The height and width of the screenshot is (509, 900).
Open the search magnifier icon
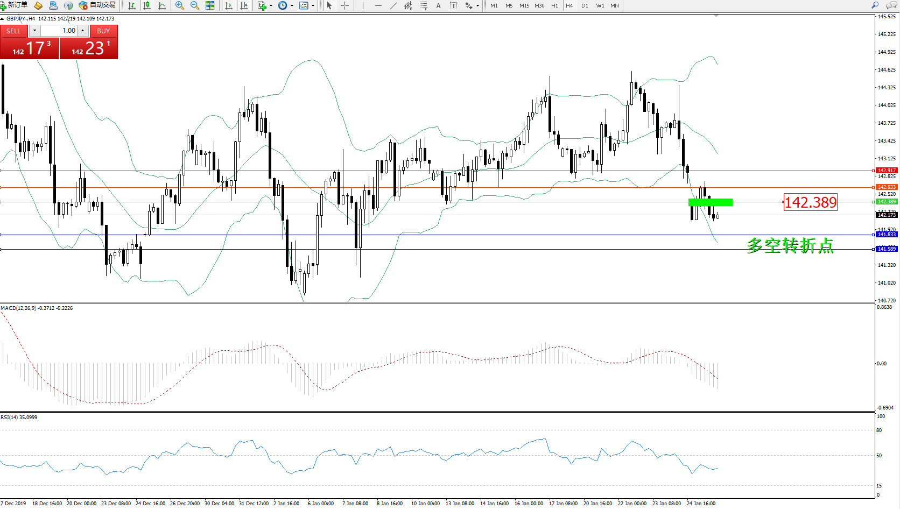pyautogui.click(x=875, y=5)
